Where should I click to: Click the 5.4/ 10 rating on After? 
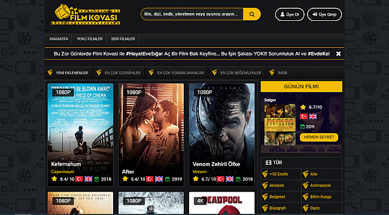tap(138, 179)
